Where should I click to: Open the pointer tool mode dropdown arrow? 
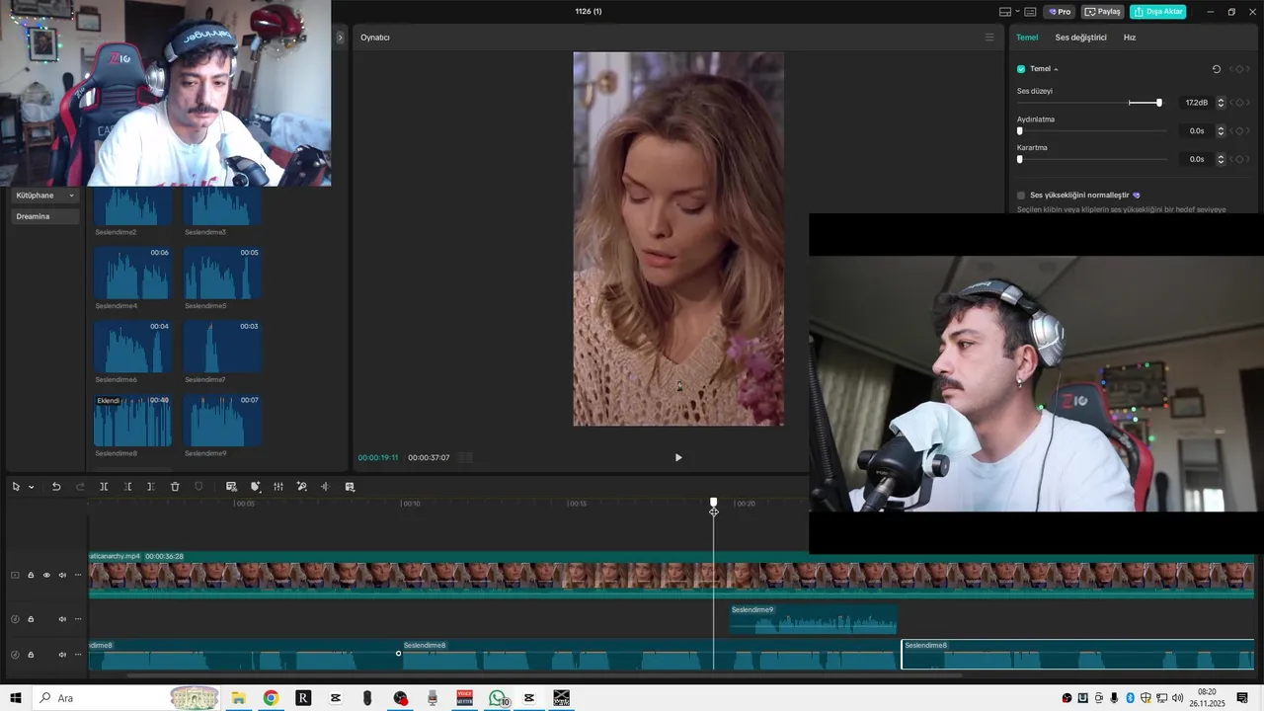coord(31,487)
